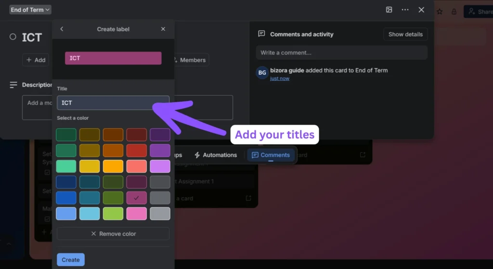
Task: Click Show details button
Action: pyautogui.click(x=405, y=34)
